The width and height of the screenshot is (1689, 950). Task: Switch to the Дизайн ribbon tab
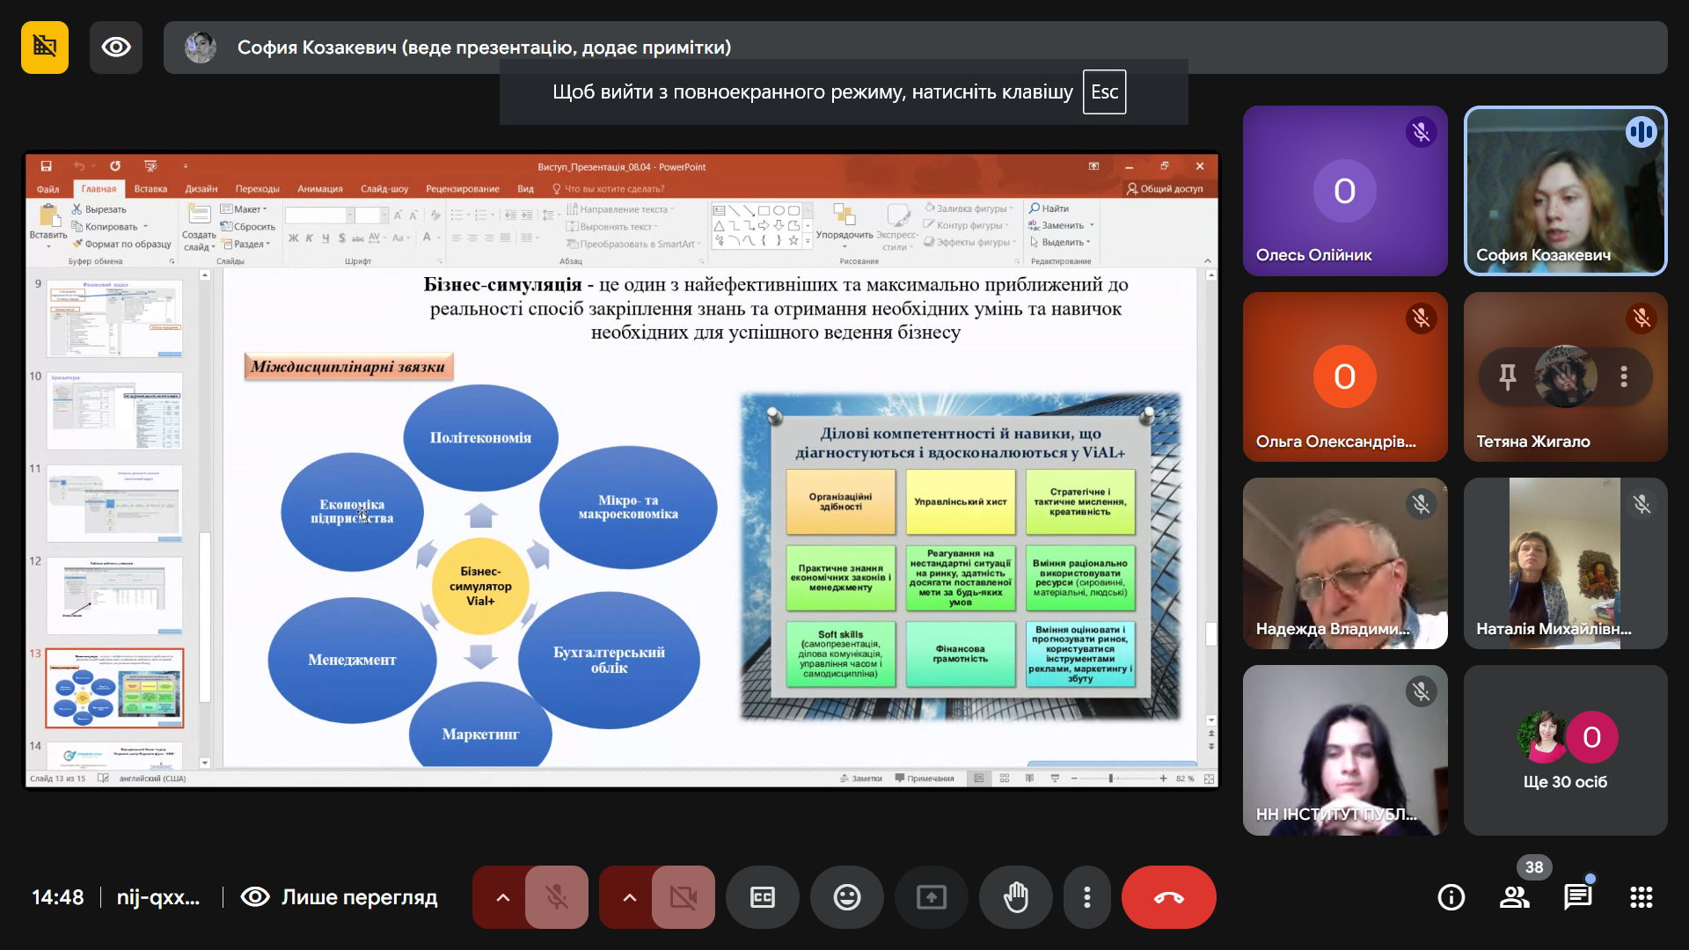click(x=201, y=189)
